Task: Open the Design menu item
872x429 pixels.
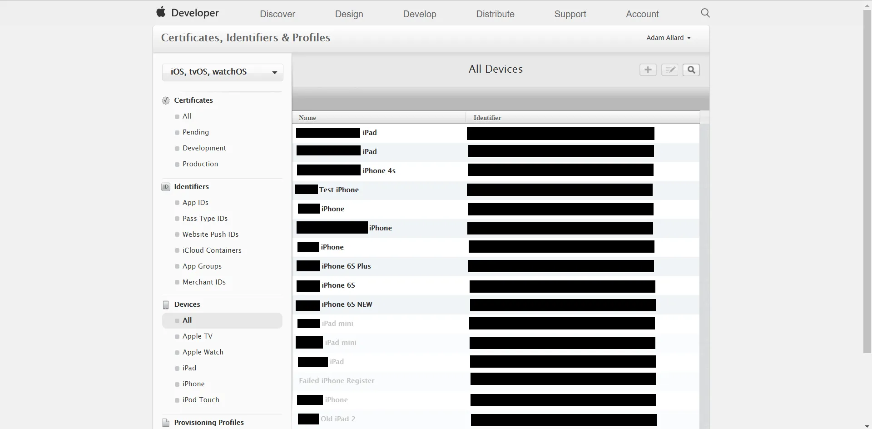Action: (349, 14)
